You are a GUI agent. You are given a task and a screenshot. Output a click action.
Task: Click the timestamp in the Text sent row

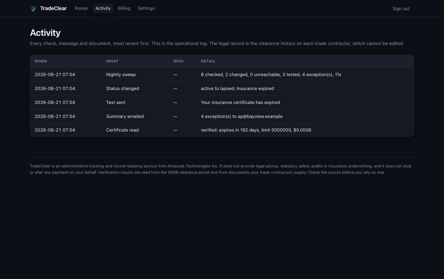pos(55,102)
